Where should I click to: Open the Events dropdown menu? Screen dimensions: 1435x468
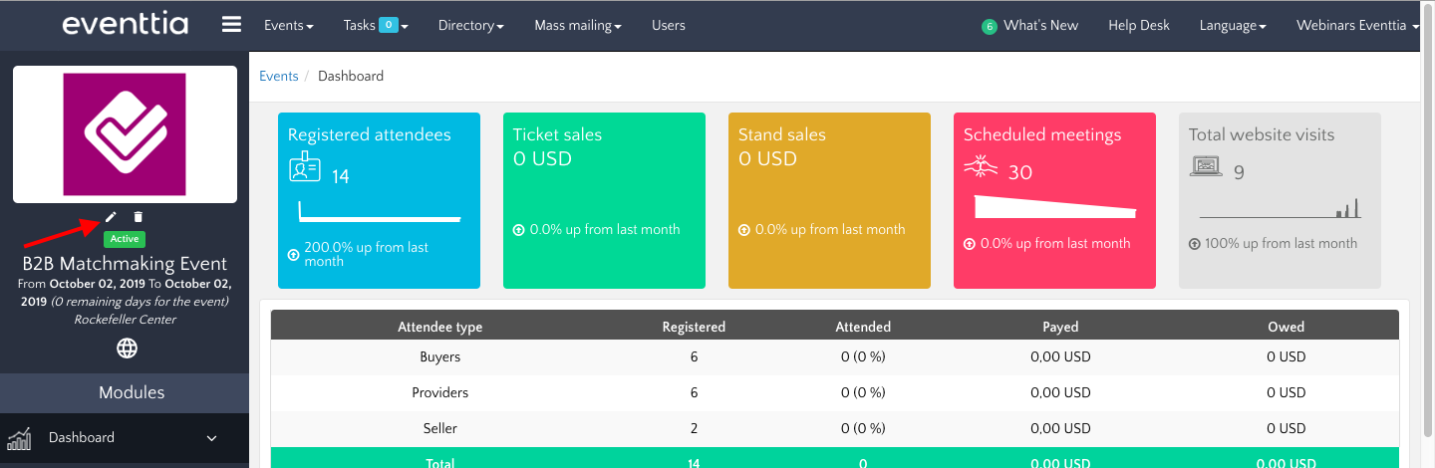288,26
